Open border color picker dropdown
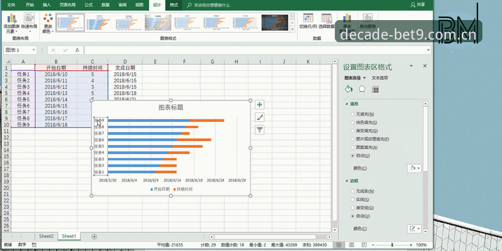Viewport: 502px width, 251px height. [414, 228]
